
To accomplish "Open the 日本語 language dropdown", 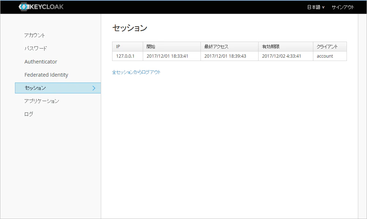I will coord(316,7).
